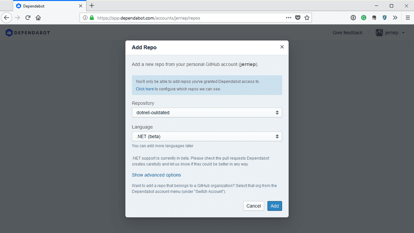Image resolution: width=414 pixels, height=233 pixels.
Task: Open the jerriep account menu
Action: tap(390, 33)
